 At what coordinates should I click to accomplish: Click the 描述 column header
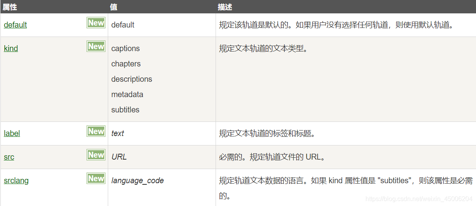coord(225,7)
